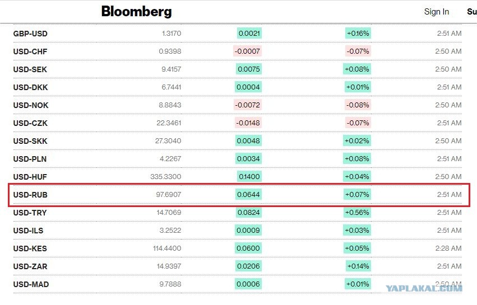Screen dimensions: 477x305
Task: Open the USD-TRY currency pair
Action: pos(30,213)
